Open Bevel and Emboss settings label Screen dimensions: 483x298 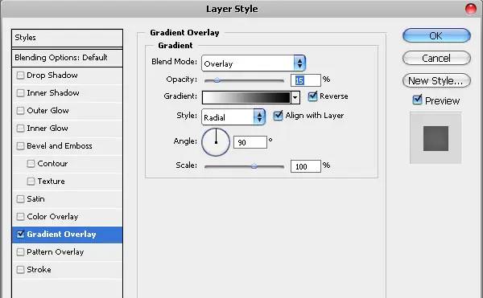click(60, 146)
